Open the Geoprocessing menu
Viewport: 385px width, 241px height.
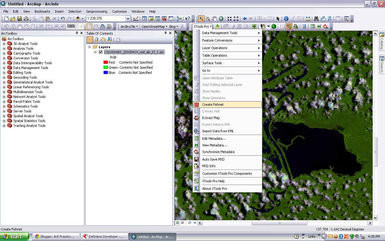click(x=96, y=11)
